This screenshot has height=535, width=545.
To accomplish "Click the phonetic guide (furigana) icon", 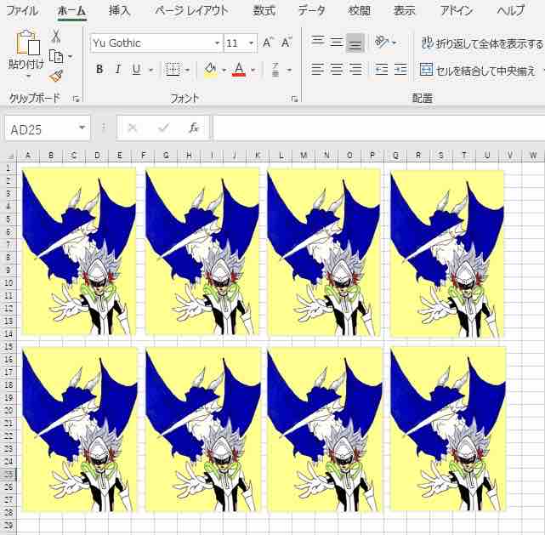I will (x=275, y=70).
